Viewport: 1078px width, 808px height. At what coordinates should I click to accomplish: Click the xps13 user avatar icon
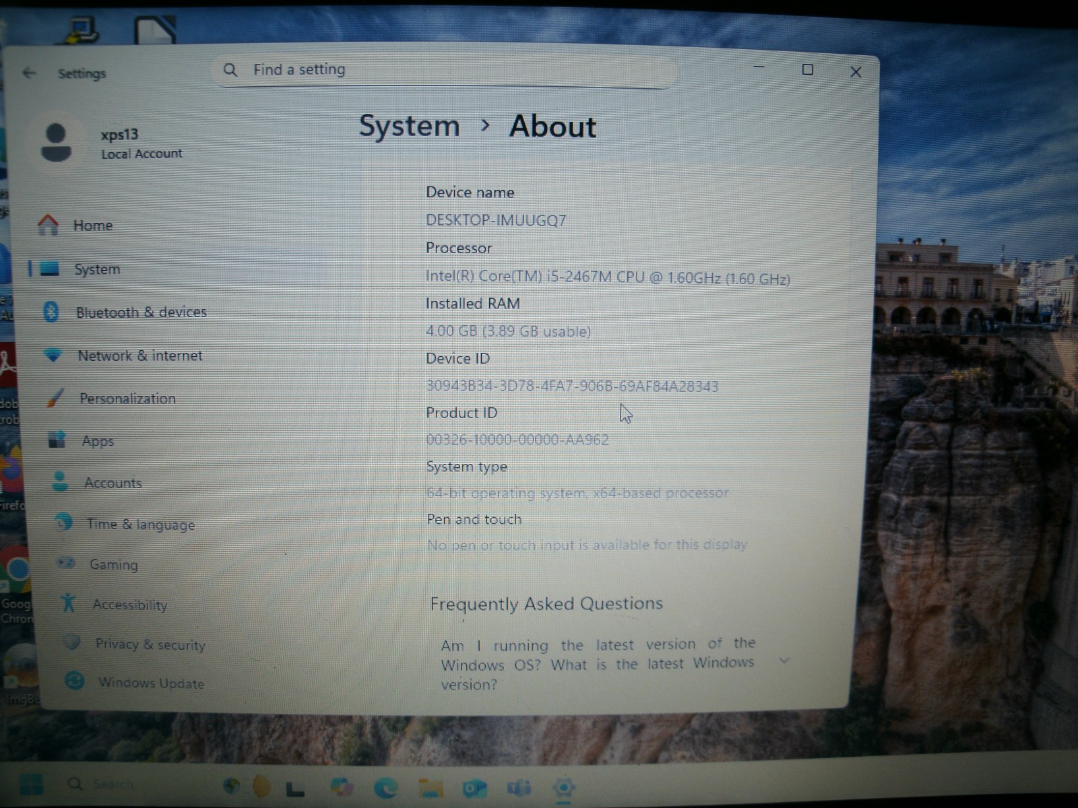pyautogui.click(x=56, y=143)
